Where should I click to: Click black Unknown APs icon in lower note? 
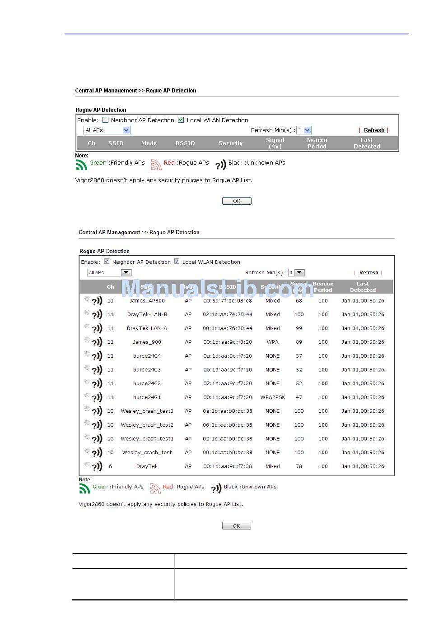(216, 488)
